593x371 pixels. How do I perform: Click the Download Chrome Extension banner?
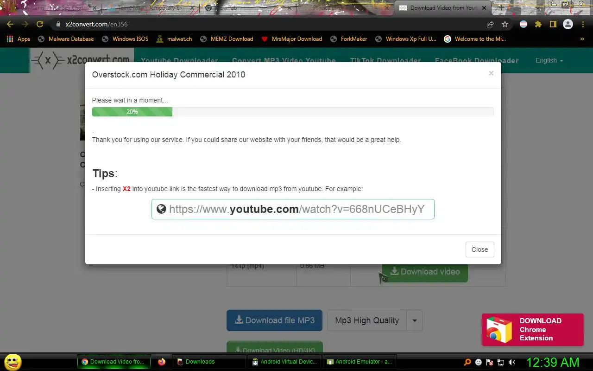pos(532,329)
